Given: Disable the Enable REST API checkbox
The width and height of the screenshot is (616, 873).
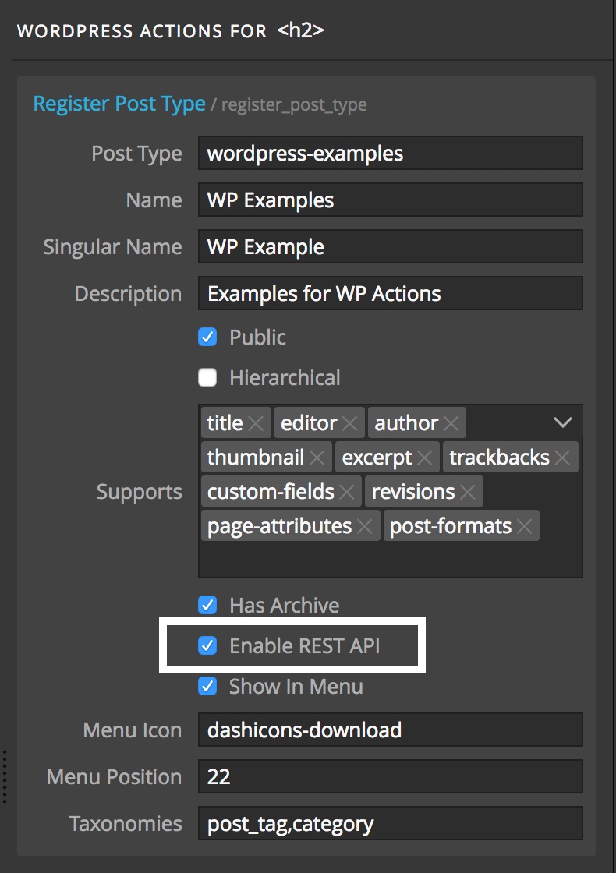Looking at the screenshot, I should coord(207,646).
